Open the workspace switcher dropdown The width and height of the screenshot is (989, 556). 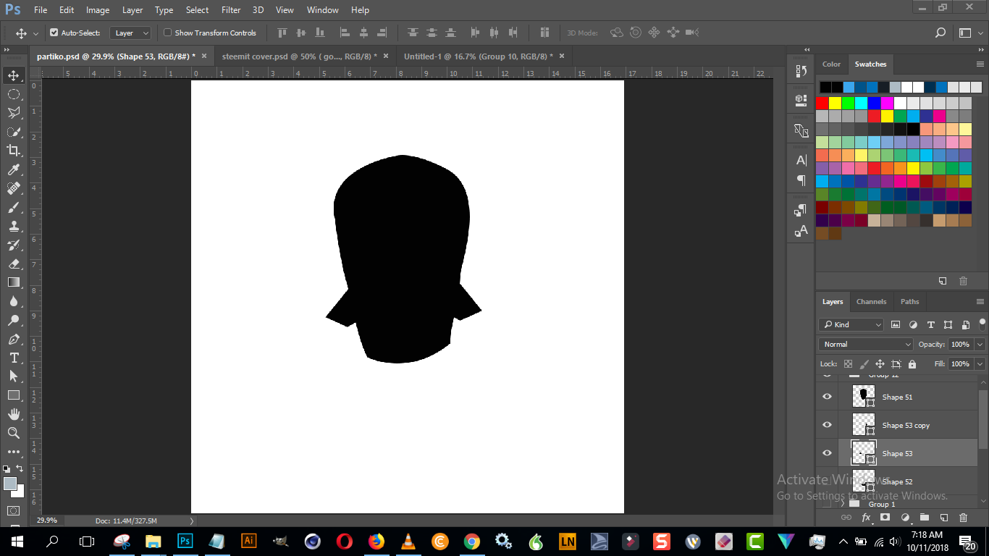coord(969,33)
